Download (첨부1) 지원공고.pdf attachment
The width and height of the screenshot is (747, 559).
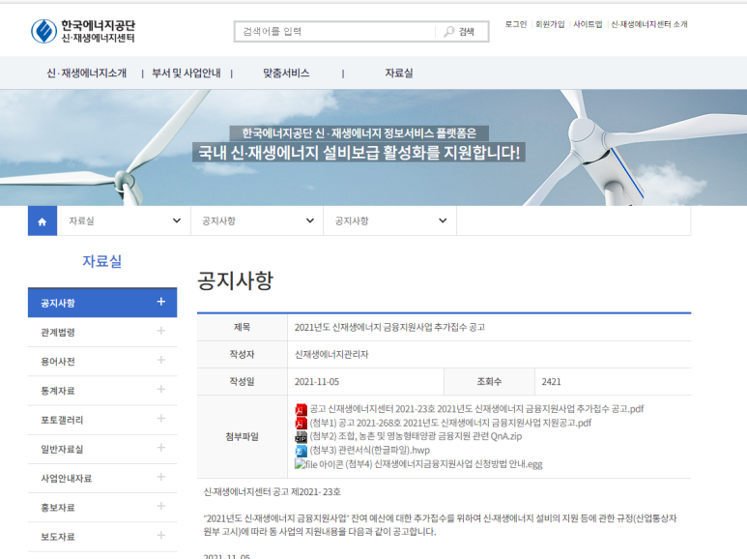coord(450,423)
